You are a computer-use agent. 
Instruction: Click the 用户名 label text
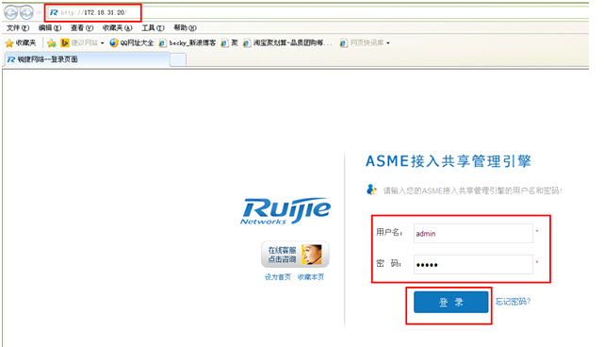coord(389,232)
